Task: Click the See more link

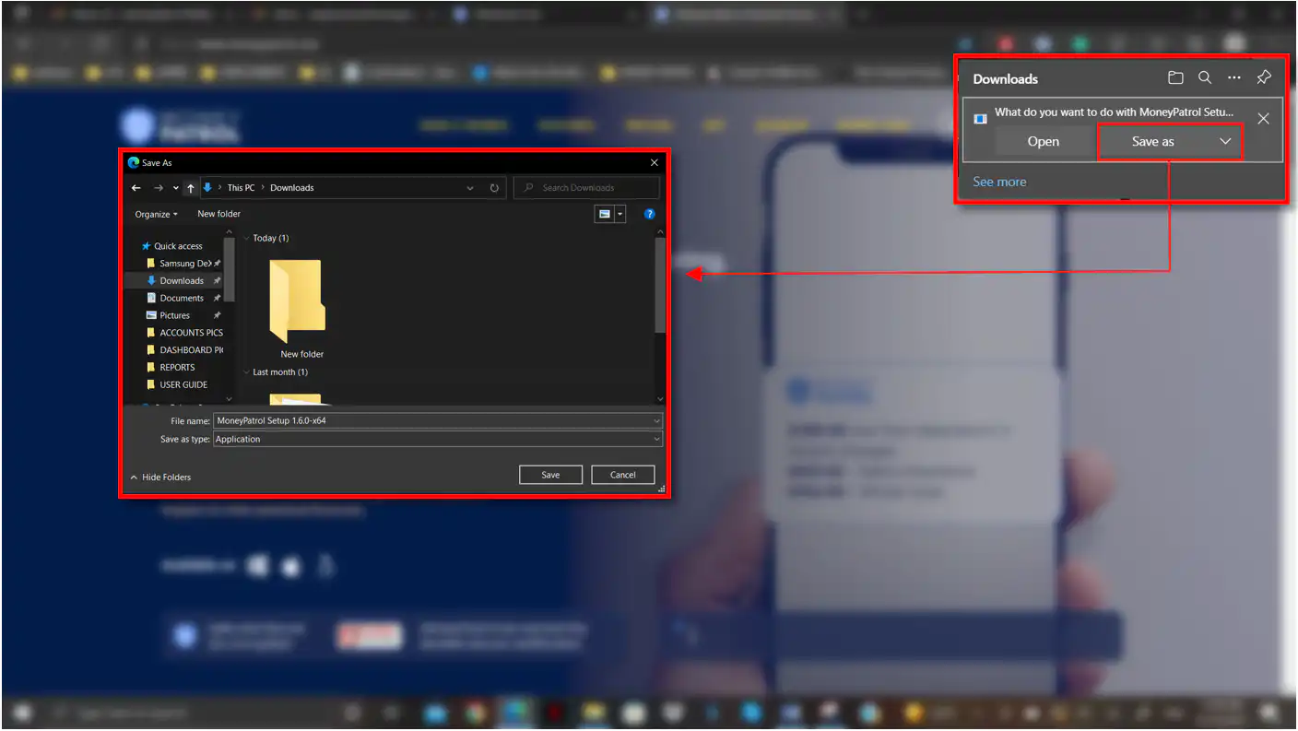Action: pos(999,182)
